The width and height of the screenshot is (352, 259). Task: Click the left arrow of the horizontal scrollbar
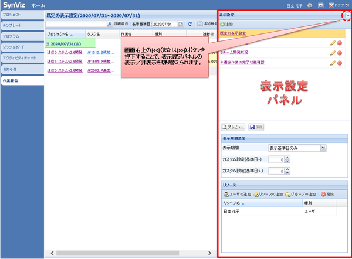coord(52,253)
